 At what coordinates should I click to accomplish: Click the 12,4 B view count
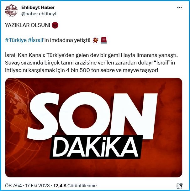[x=60, y=186]
